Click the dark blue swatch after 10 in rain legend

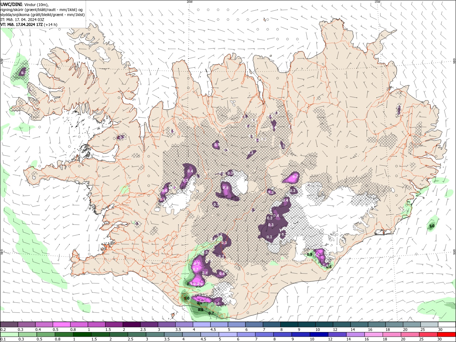point(319,335)
